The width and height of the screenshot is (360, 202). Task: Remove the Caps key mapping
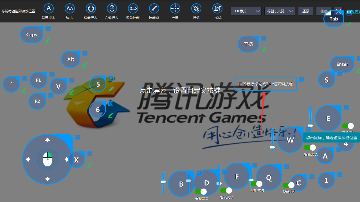pyautogui.click(x=48, y=29)
